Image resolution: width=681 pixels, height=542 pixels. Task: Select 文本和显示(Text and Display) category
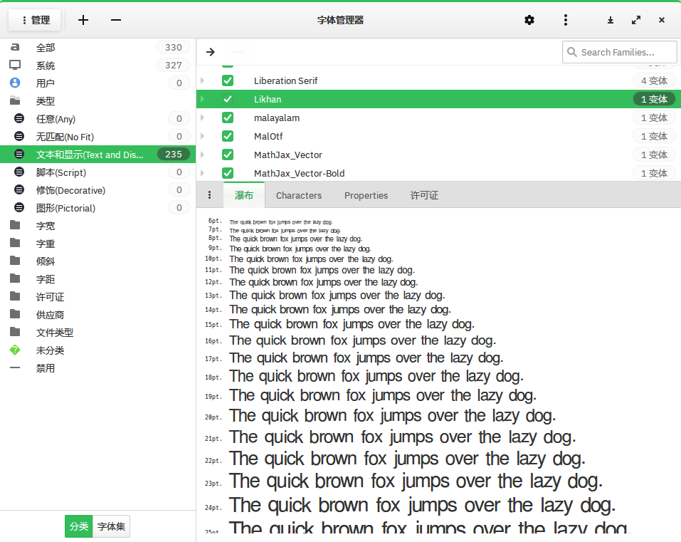[x=97, y=155]
